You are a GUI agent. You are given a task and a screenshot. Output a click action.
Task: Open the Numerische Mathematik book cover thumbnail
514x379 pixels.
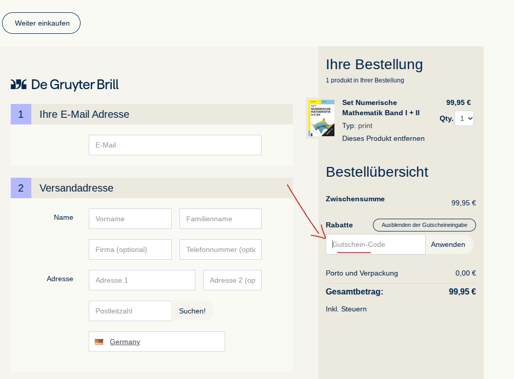[321, 118]
